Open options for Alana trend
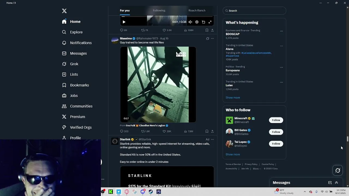This screenshot has width=349, height=196. 281,46
